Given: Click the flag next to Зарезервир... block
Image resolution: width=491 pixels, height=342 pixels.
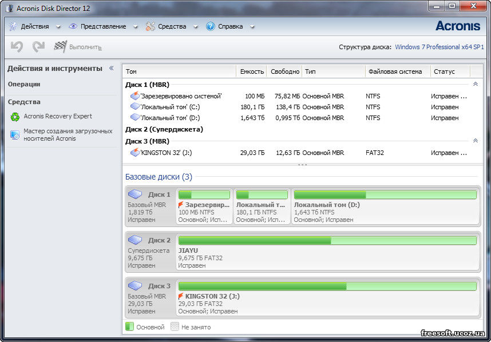Looking at the screenshot, I should pyautogui.click(x=181, y=205).
